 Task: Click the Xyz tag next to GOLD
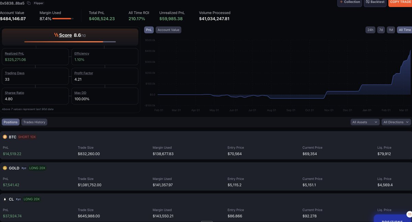click(23, 168)
